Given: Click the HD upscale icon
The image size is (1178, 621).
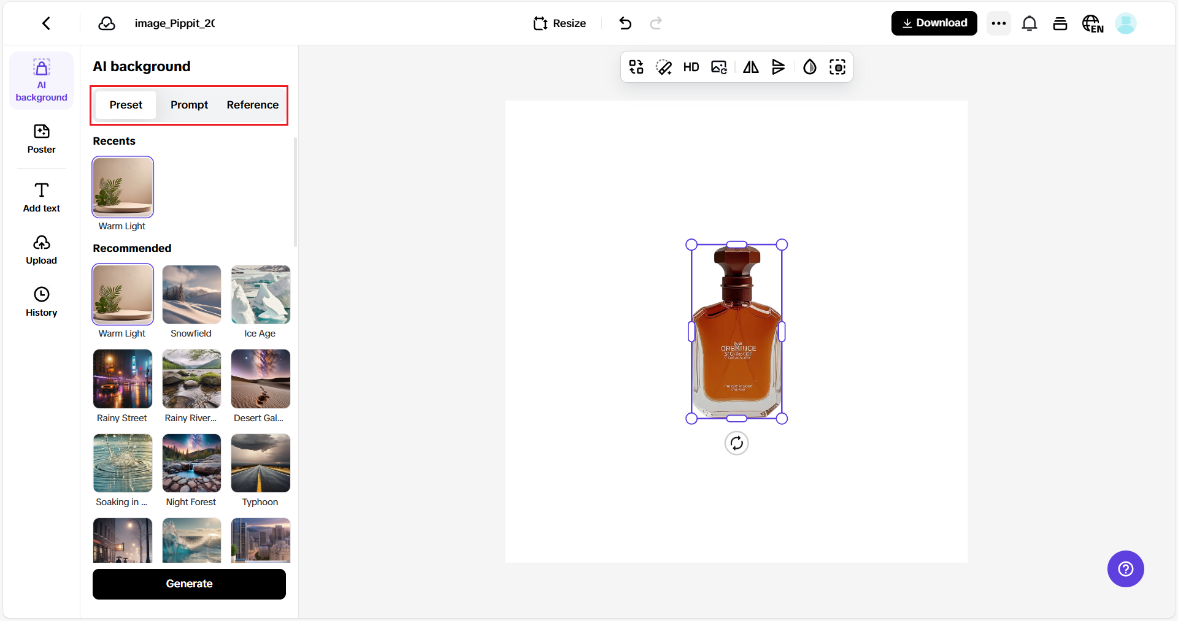Looking at the screenshot, I should point(691,67).
